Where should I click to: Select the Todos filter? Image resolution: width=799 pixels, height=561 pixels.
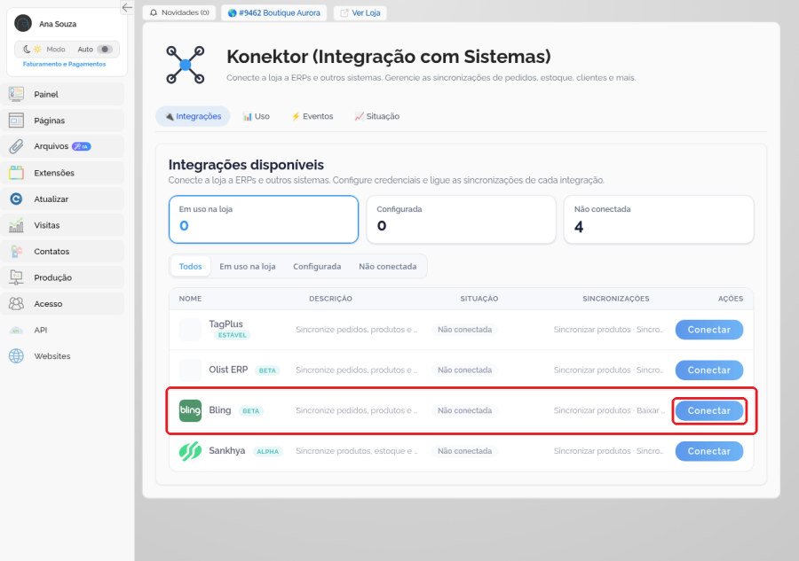191,267
